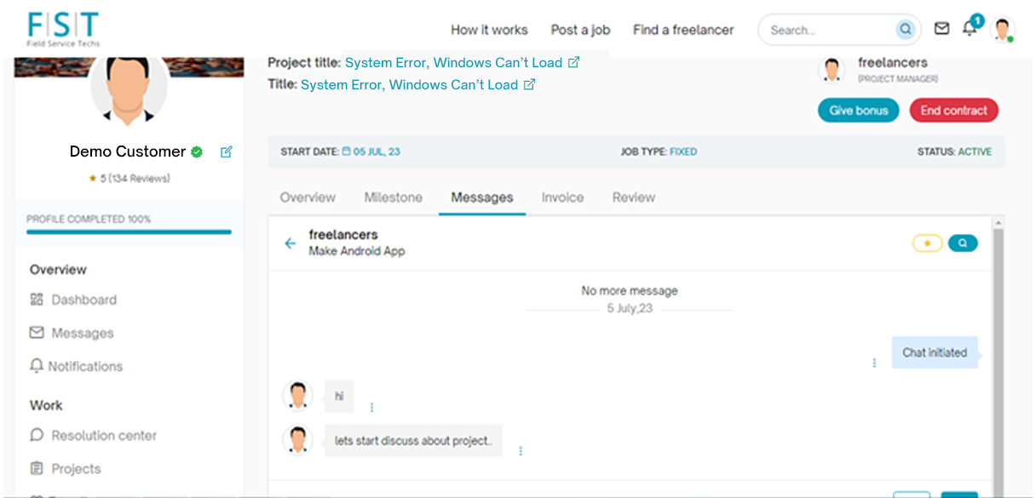Switch to the Milestone tab
Viewport: 1036px width, 498px height.
pos(393,197)
